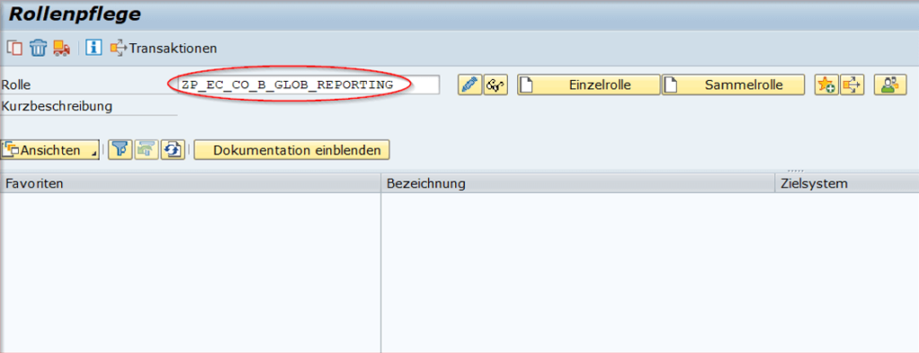
Task: Expand the Ansichten dropdown
Action: pos(50,150)
